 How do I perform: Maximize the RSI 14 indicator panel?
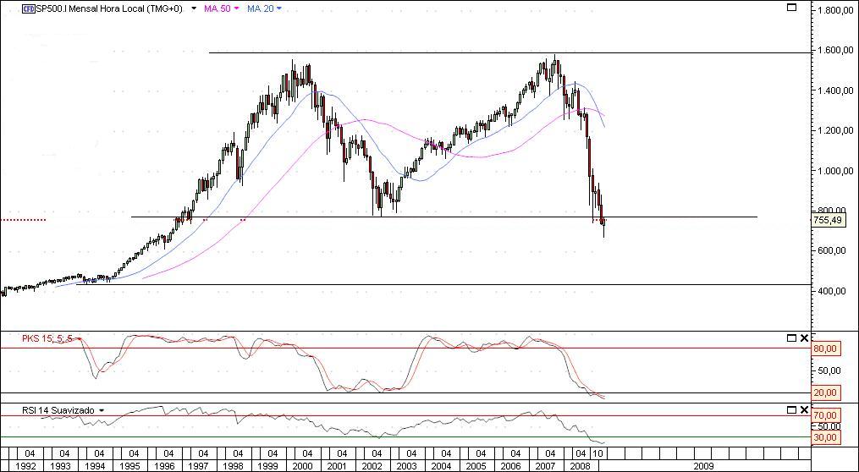coord(791,409)
